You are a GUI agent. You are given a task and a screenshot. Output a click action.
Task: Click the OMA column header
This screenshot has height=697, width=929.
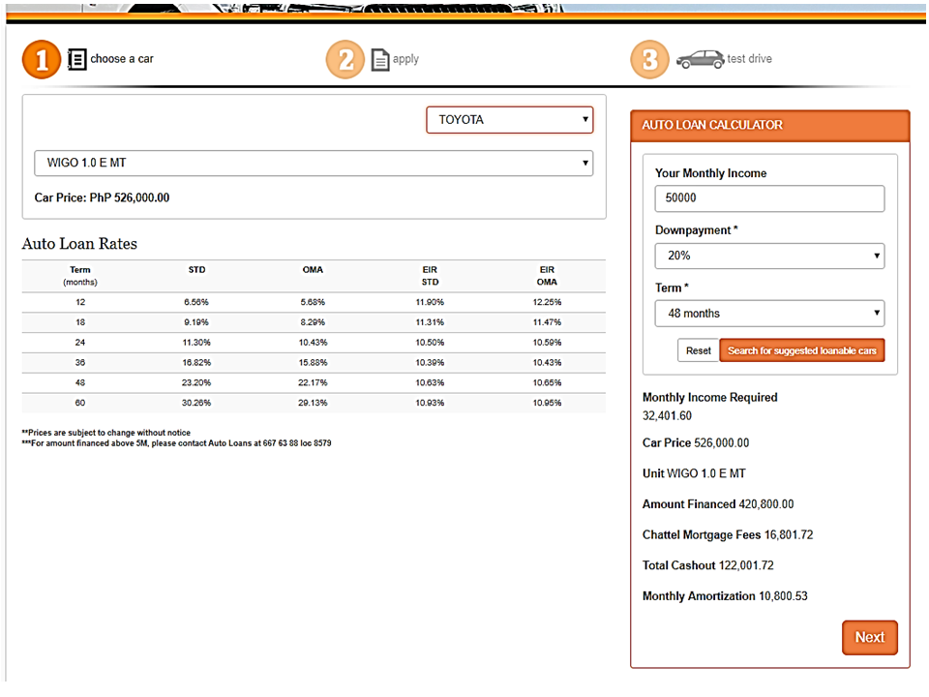click(x=313, y=270)
